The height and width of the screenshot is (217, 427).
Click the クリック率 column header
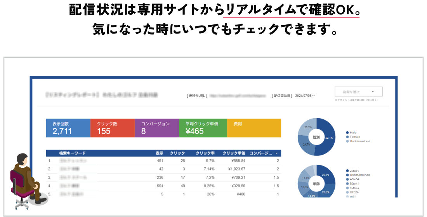[x=205, y=153]
